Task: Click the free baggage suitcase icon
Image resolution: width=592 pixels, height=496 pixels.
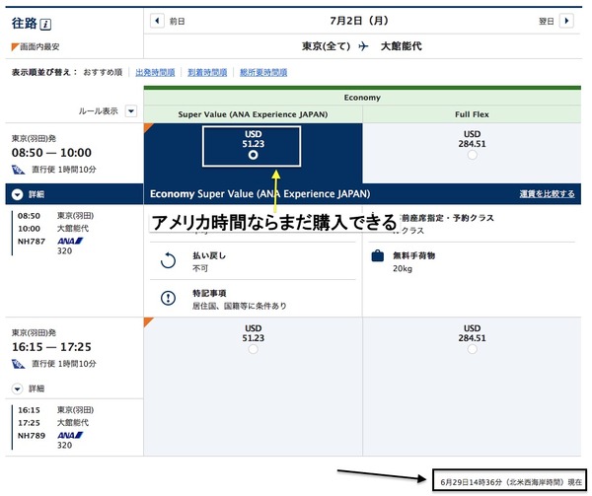Action: (378, 256)
